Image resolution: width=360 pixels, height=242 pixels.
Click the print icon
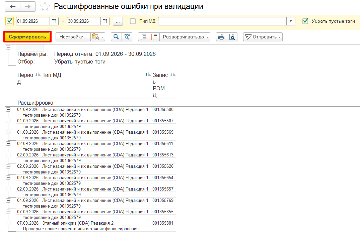click(x=221, y=37)
